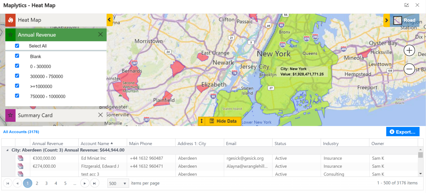Open the items per page dropdown
This screenshot has width=426, height=193.
(x=125, y=183)
